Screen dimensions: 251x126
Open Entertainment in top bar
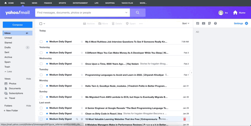tap(80, 3)
